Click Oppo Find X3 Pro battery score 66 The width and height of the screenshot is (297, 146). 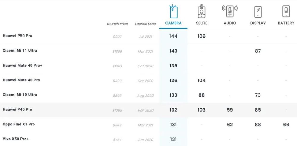tap(286, 125)
